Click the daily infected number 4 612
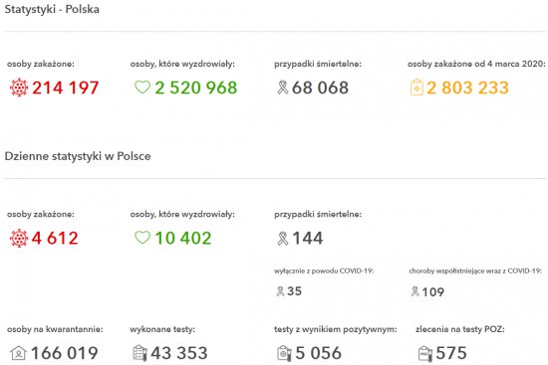Image resolution: width=548 pixels, height=365 pixels. (55, 239)
